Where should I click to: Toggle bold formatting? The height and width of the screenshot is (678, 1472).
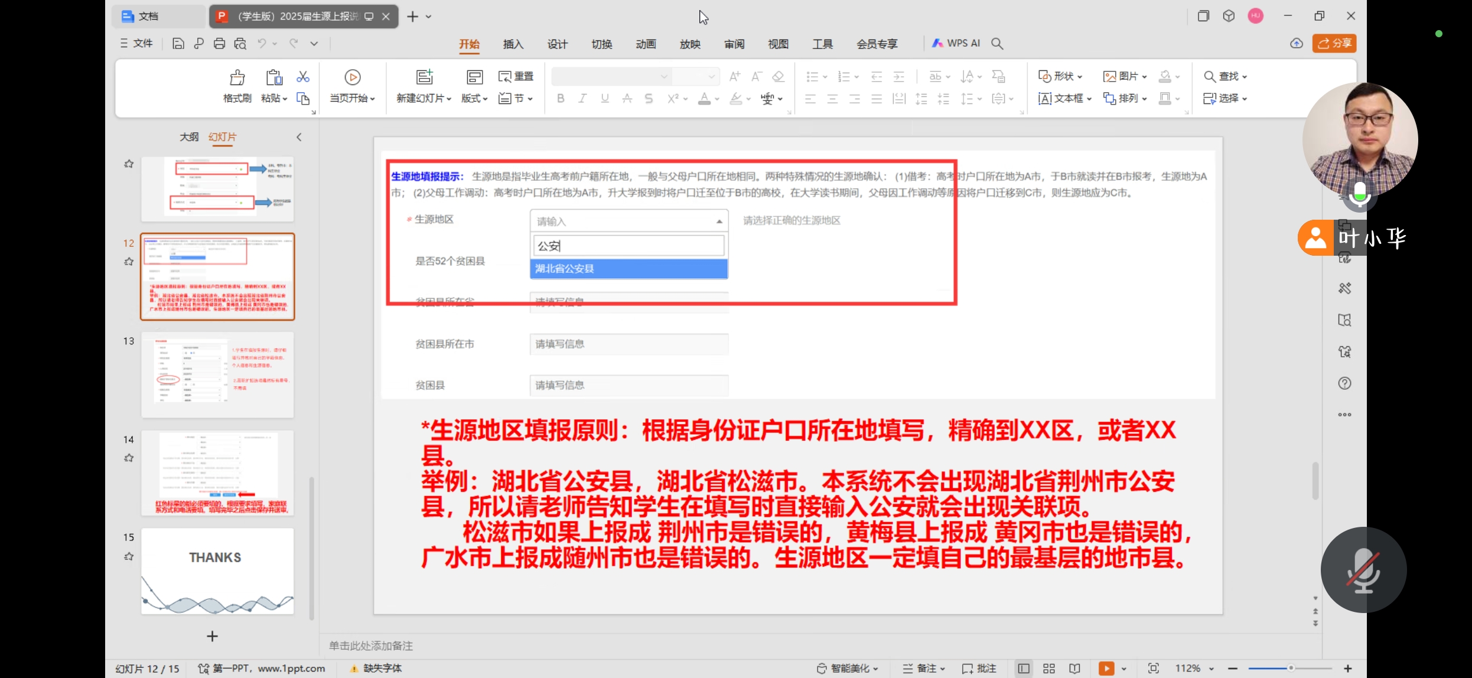click(560, 99)
